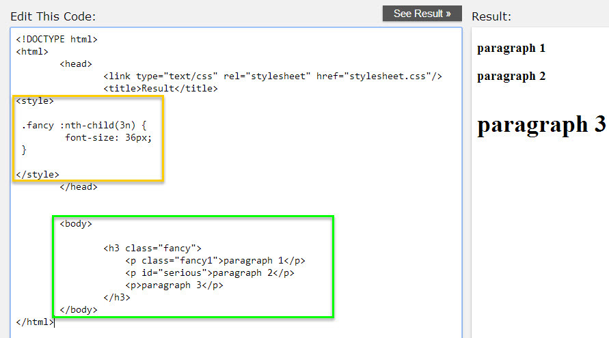Click the p class="fancy1" code line
Viewport: 609px width, 338px height.
pos(215,260)
